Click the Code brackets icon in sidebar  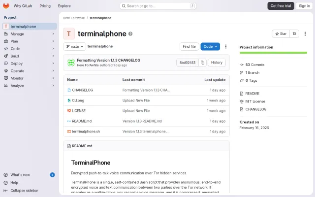click(6, 49)
